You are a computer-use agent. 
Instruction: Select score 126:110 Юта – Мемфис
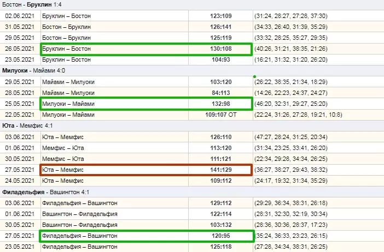pyautogui.click(x=220, y=137)
